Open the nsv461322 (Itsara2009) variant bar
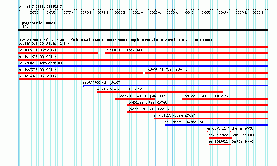The height and width of the screenshot is (166, 277). point(197,105)
